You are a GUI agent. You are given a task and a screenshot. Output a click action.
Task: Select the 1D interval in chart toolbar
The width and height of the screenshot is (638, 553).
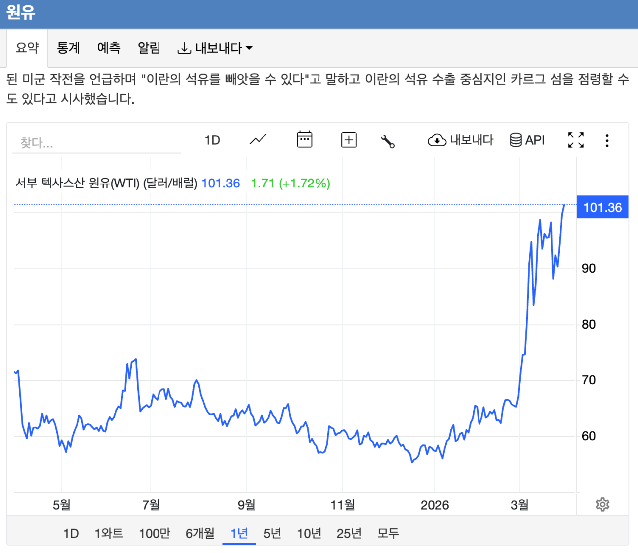212,140
